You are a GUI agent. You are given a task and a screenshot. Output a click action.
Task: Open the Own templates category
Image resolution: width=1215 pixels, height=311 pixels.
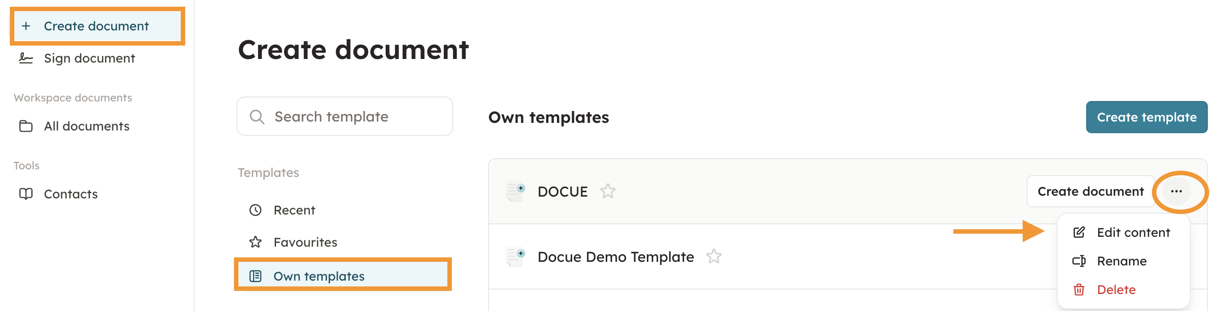(x=319, y=276)
